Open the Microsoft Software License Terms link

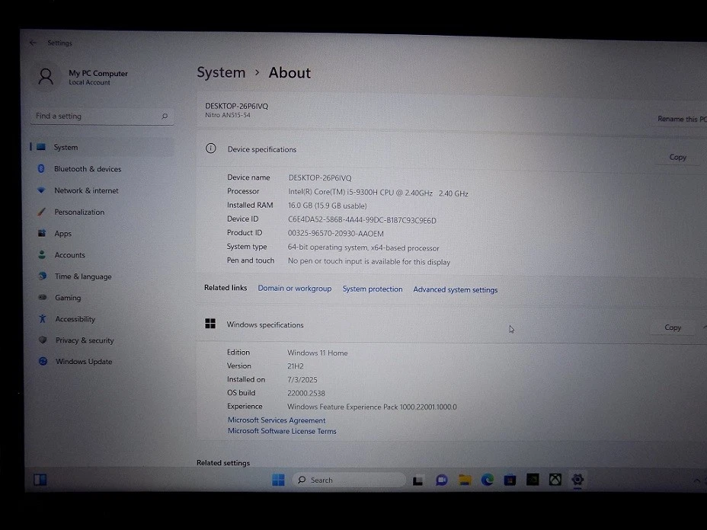tap(282, 431)
